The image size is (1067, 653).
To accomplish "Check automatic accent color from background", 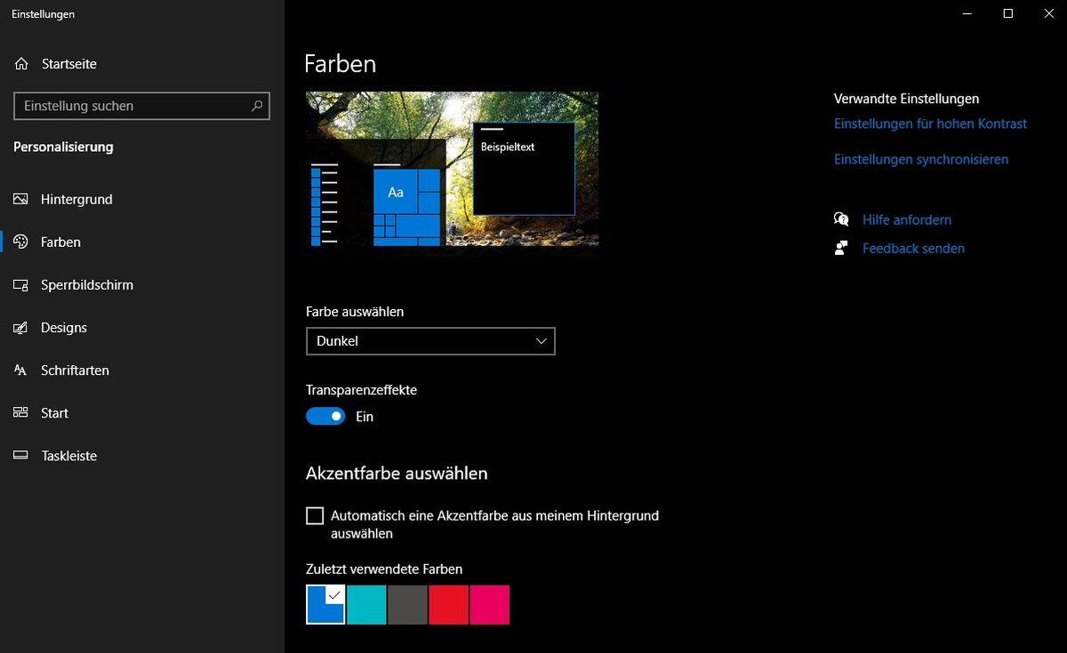I will pyautogui.click(x=315, y=516).
